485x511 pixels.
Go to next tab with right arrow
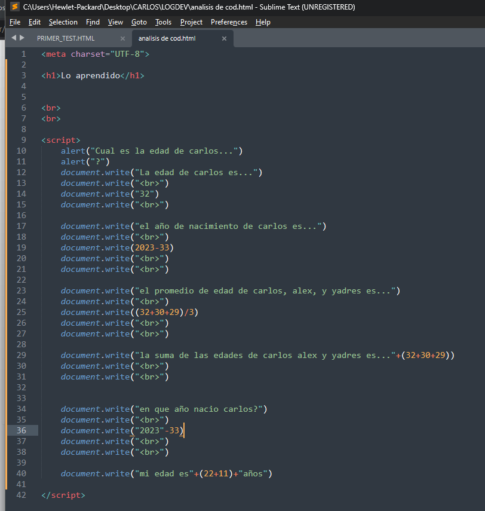click(x=22, y=38)
